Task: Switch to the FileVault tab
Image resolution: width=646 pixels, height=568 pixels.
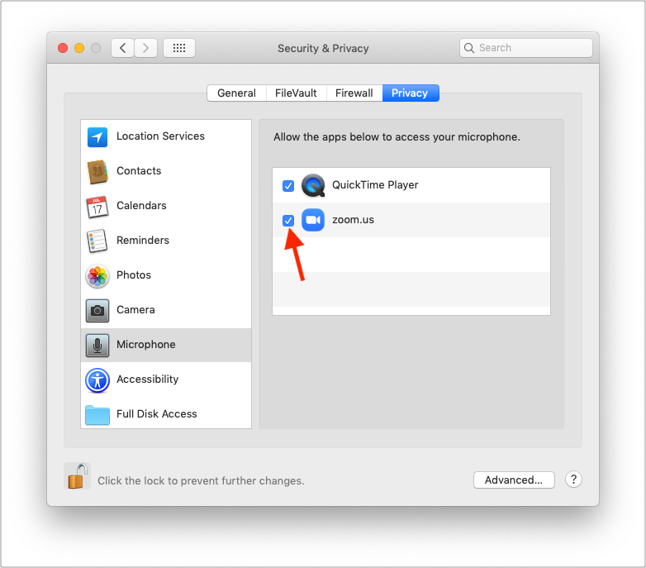Action: [296, 93]
